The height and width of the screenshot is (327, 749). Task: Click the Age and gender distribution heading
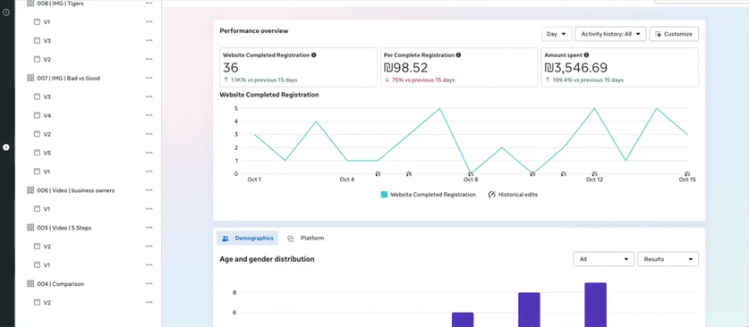point(267,259)
